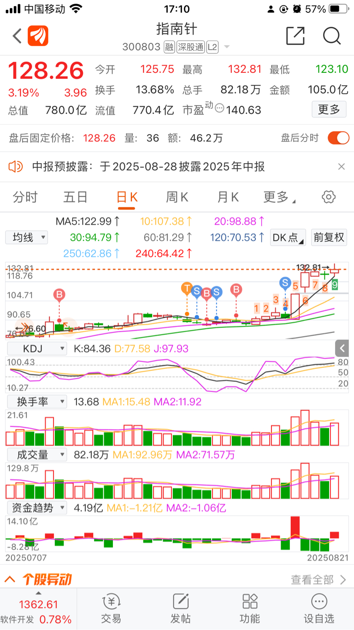This screenshot has height=630, width=354.
Task: Tap the 128.26 current price
Action: [46, 71]
